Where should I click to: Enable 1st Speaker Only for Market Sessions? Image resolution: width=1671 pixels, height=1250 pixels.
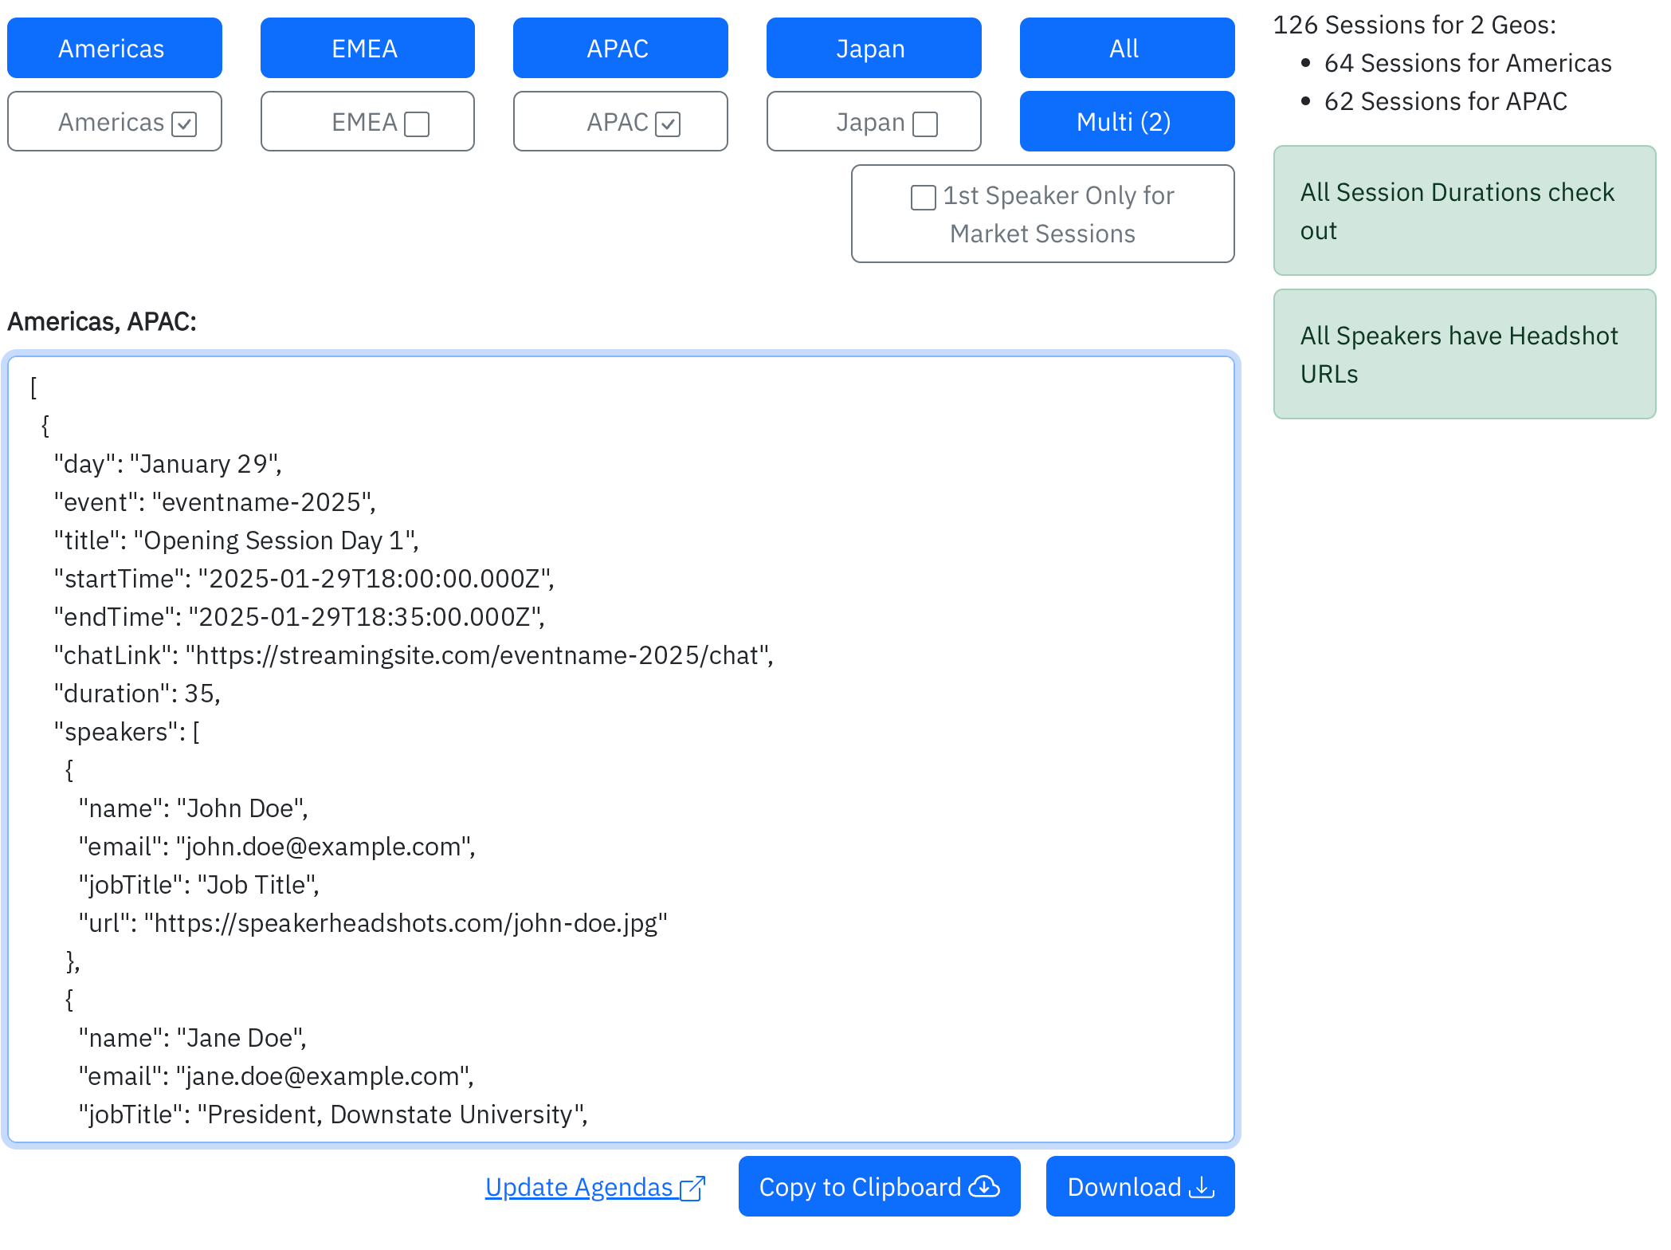pos(924,197)
